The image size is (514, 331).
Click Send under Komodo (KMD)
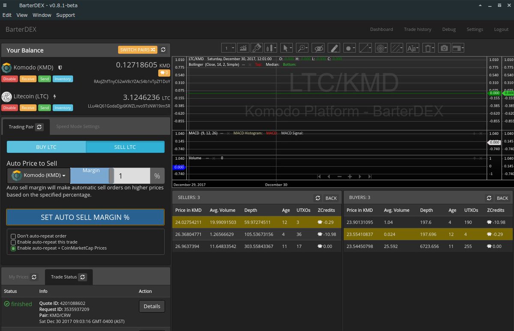click(x=45, y=79)
